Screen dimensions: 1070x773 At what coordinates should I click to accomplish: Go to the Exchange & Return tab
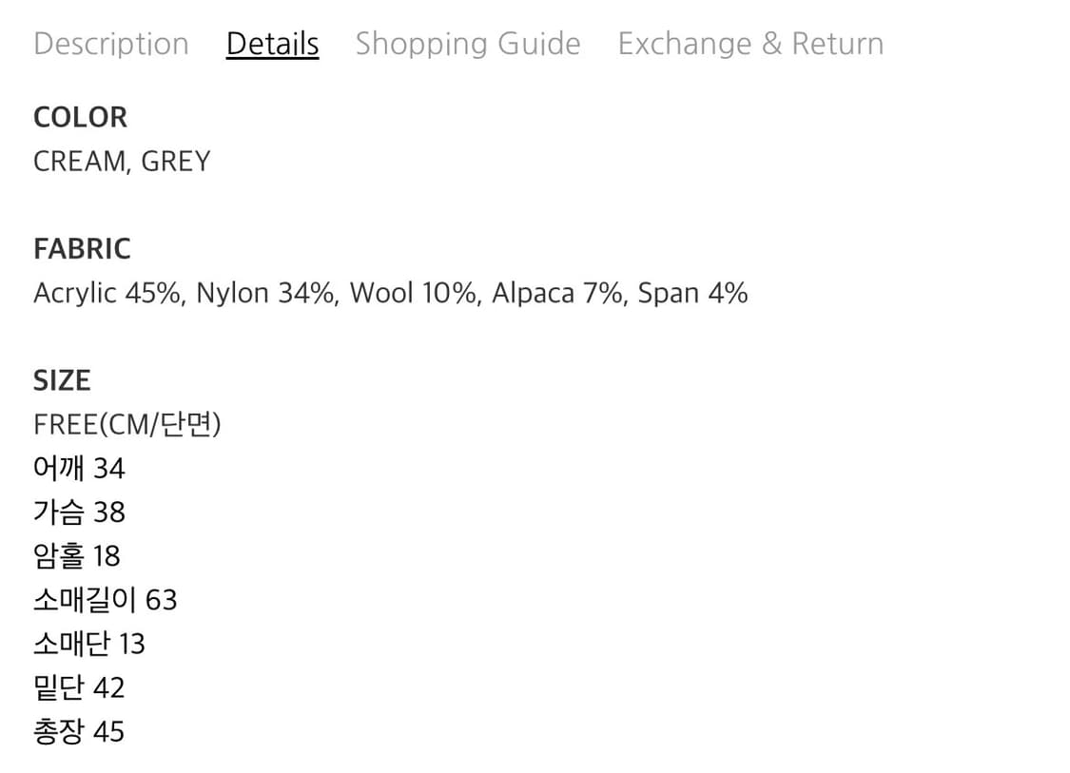tap(750, 44)
